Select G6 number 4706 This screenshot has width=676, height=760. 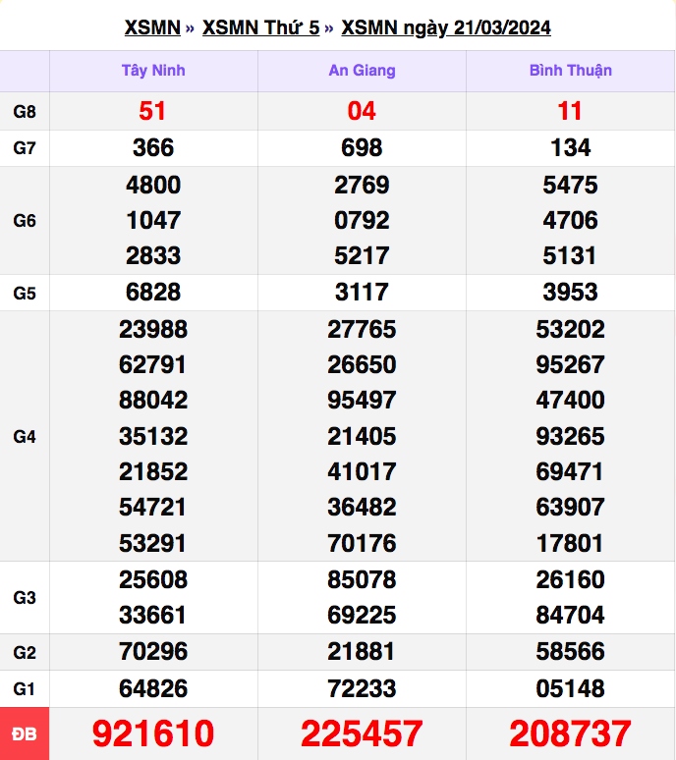[x=570, y=220]
